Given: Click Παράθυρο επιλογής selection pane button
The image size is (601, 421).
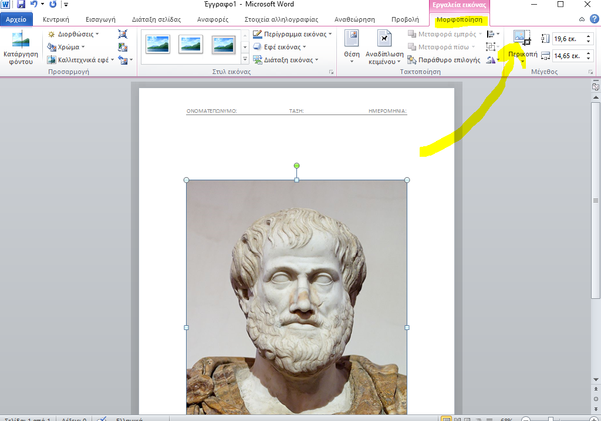Looking at the screenshot, I should [x=444, y=60].
